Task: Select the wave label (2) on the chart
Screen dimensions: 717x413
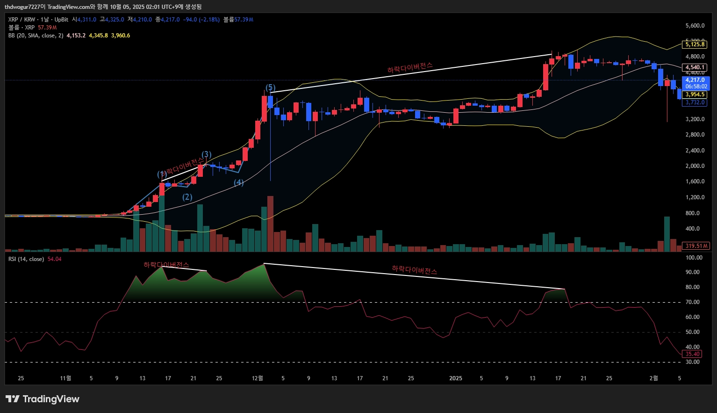Action: click(x=187, y=197)
